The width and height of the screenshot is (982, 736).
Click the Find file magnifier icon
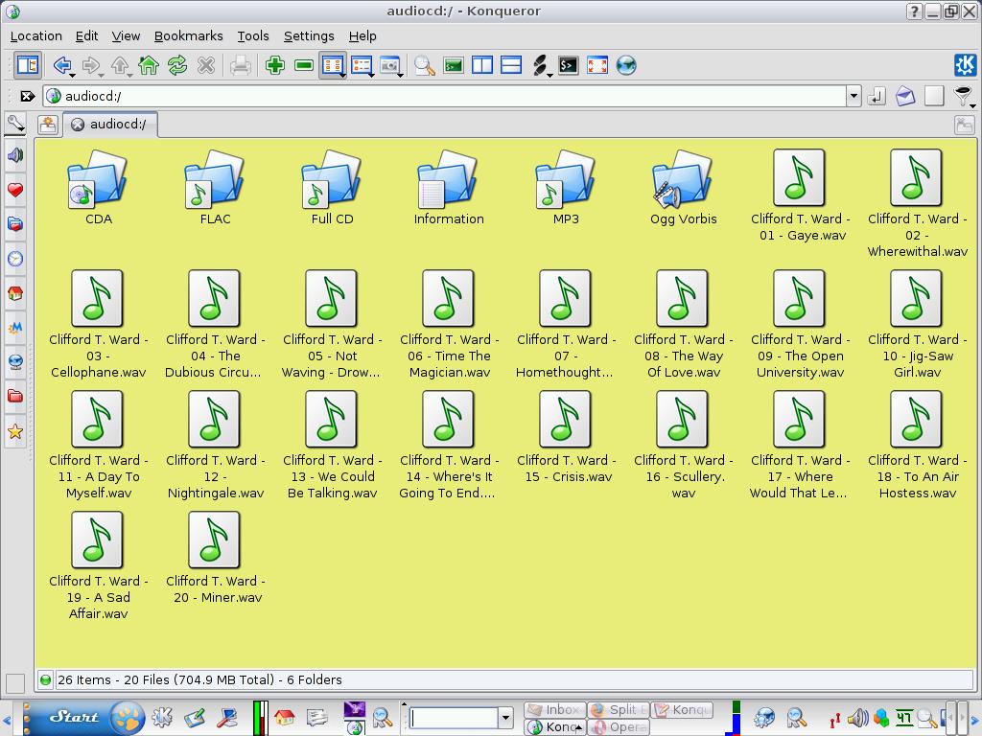pos(424,65)
